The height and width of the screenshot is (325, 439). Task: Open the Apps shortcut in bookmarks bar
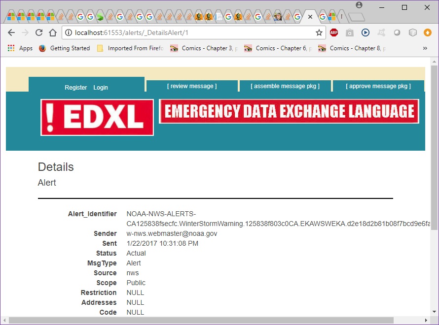(20, 48)
